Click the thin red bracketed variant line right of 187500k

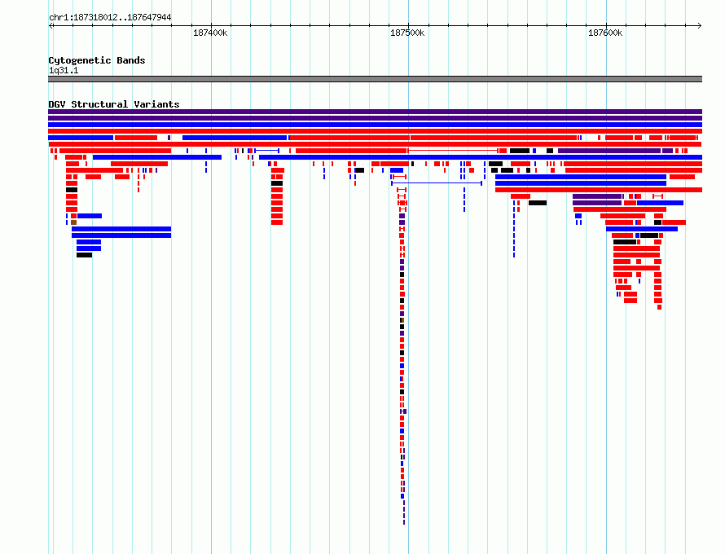[453, 150]
